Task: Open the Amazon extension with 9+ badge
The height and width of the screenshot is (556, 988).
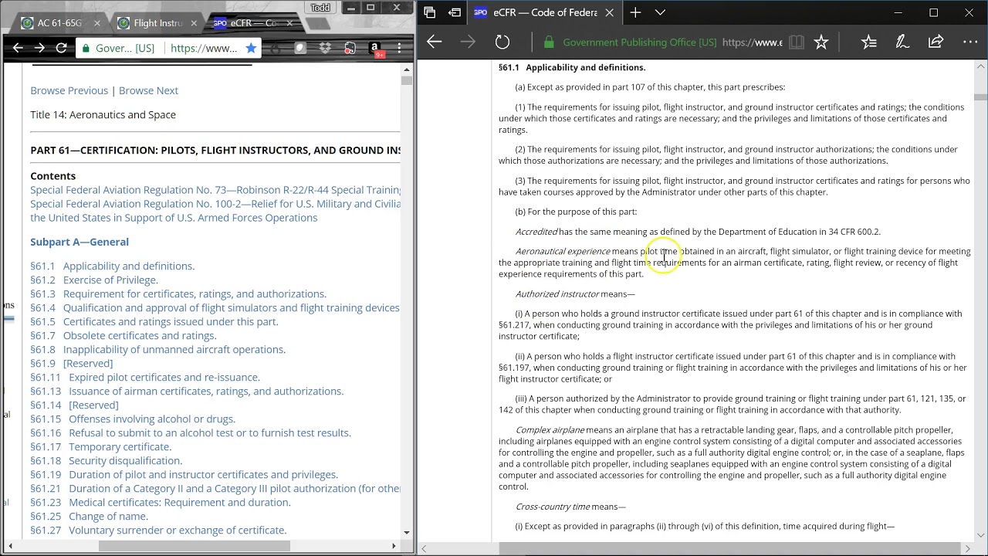Action: coord(374,49)
